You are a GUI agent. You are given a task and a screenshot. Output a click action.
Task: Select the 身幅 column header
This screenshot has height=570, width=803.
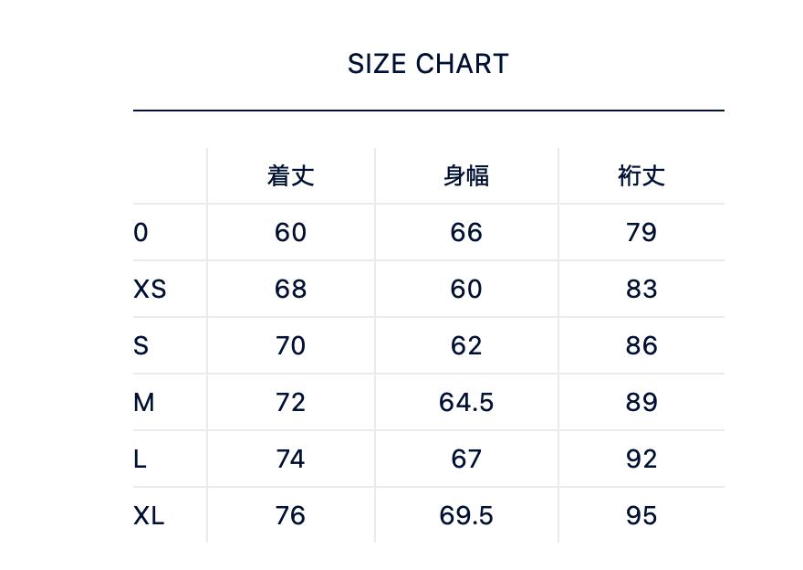[466, 175]
